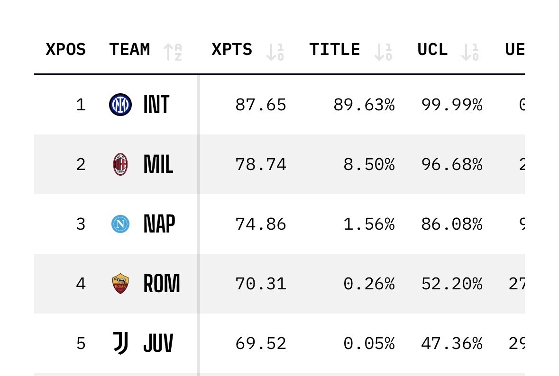559x376 pixels.
Task: Click the TITLE column header label
Action: click(x=335, y=49)
